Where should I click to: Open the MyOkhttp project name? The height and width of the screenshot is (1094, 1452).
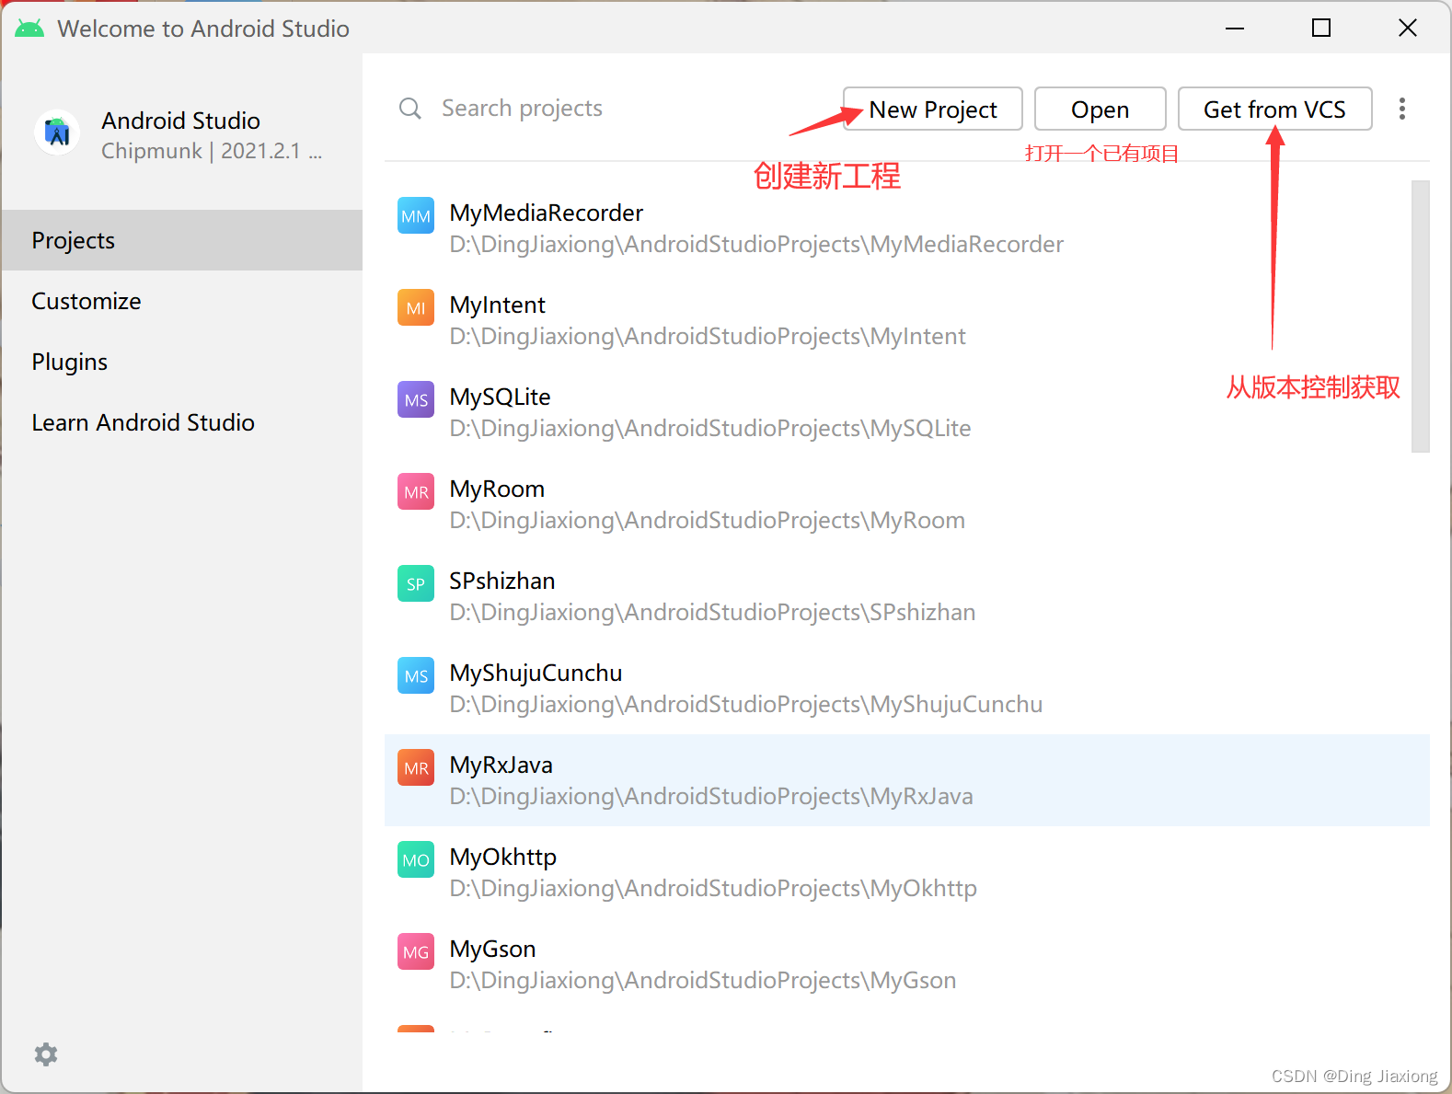[503, 857]
